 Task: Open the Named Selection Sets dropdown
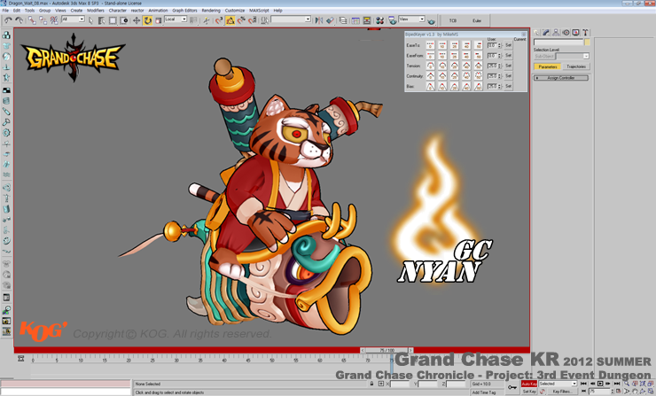click(291, 19)
